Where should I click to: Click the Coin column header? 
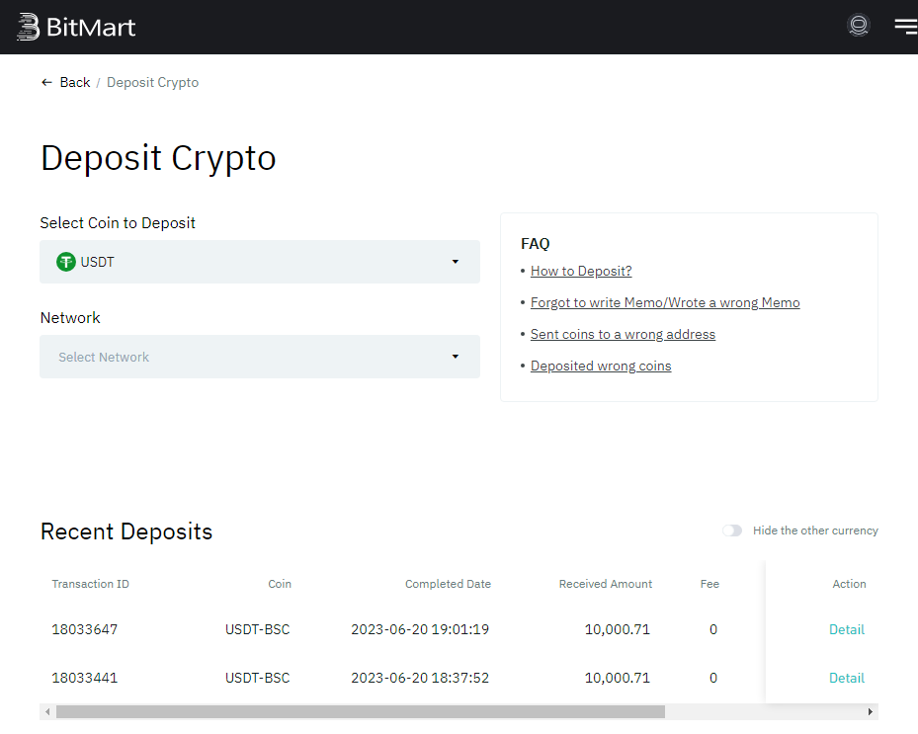[x=280, y=584]
